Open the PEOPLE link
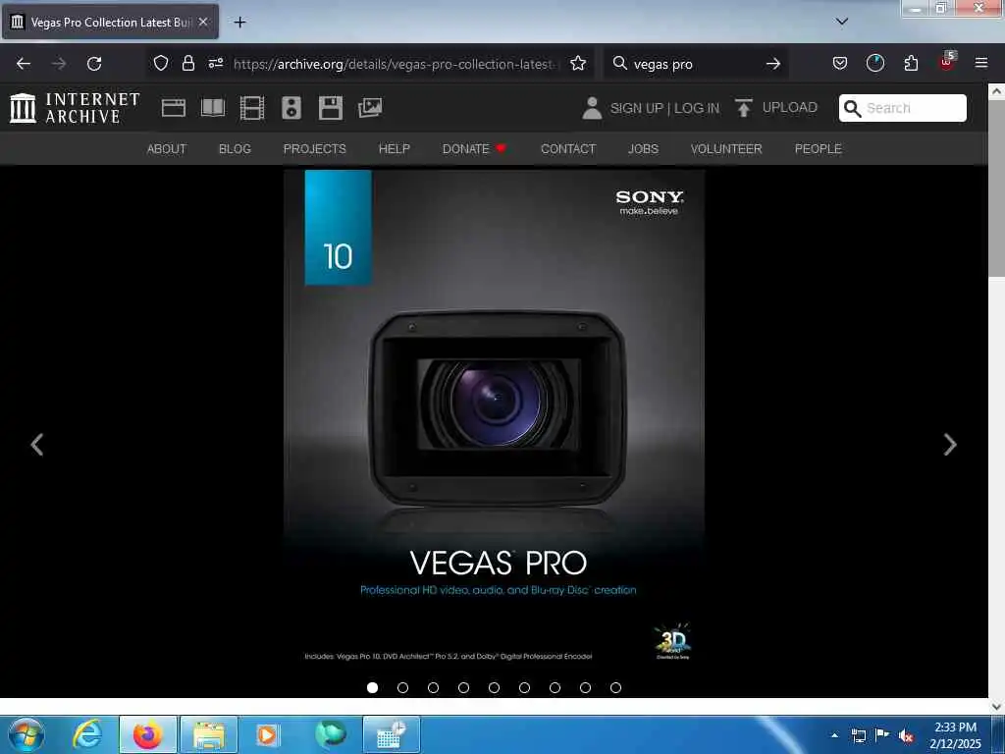 tap(818, 149)
